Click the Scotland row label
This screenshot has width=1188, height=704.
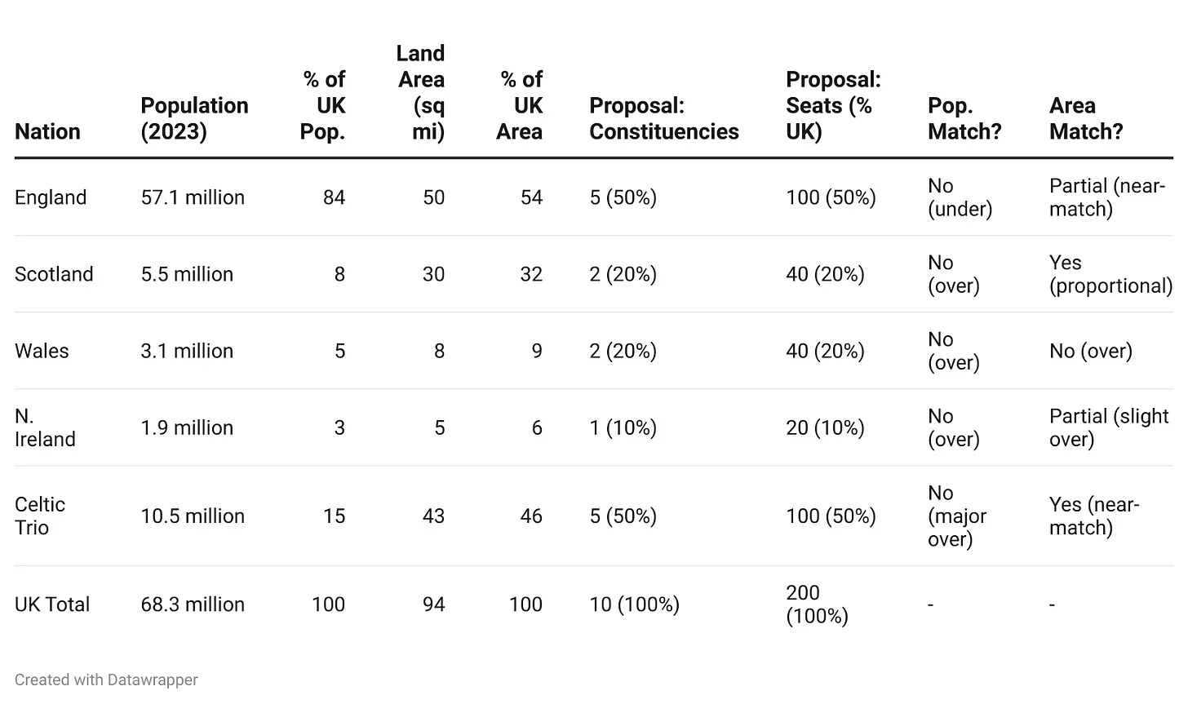tap(54, 274)
